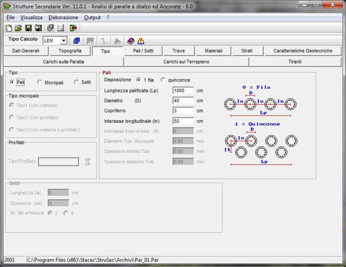346x267 pixels.
Task: Click the Lunghezza palificata input field
Action: 183,90
